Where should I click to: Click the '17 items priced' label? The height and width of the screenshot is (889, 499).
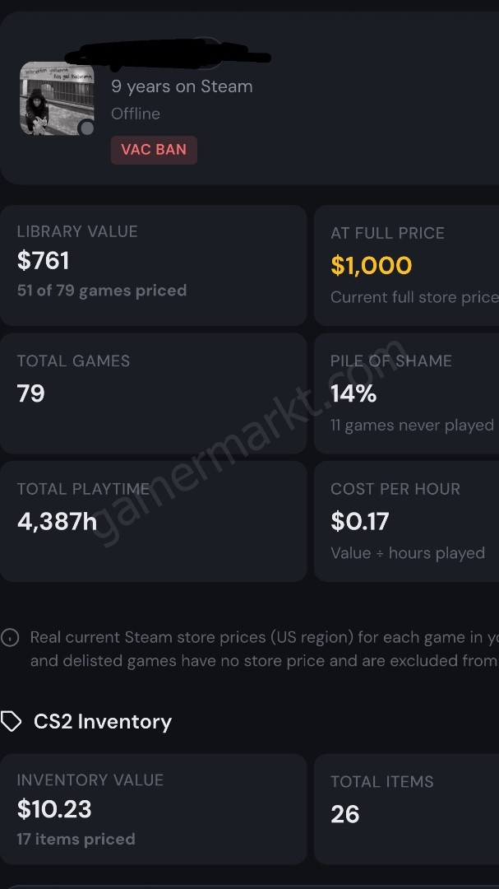(76, 839)
